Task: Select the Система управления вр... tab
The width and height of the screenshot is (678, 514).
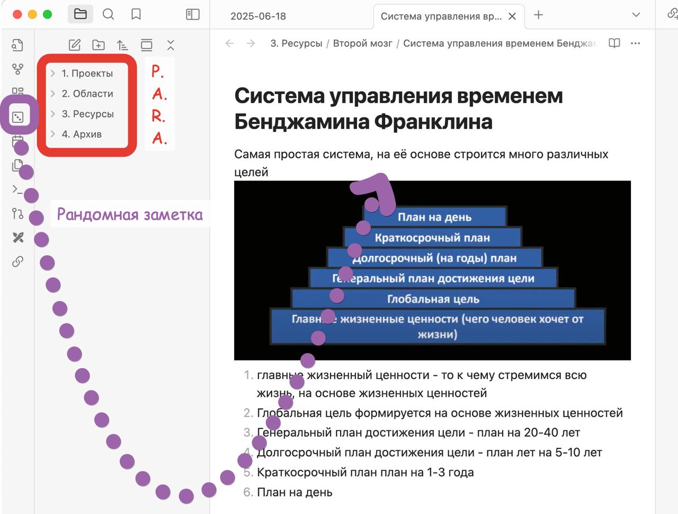Action: [x=441, y=16]
